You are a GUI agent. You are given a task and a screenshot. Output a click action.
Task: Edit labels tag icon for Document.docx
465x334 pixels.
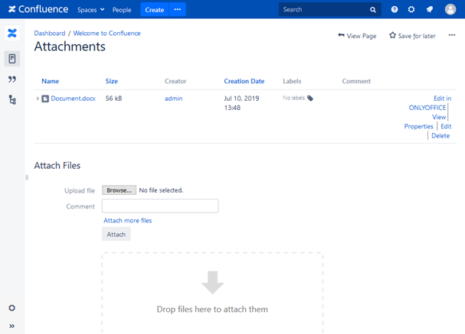[310, 99]
